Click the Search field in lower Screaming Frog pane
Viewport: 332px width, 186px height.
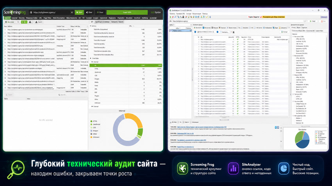[72, 95]
